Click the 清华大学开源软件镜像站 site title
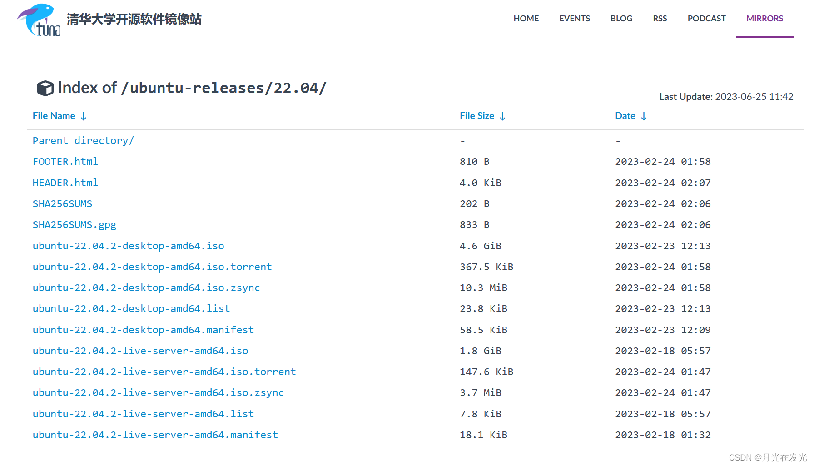 (x=134, y=19)
